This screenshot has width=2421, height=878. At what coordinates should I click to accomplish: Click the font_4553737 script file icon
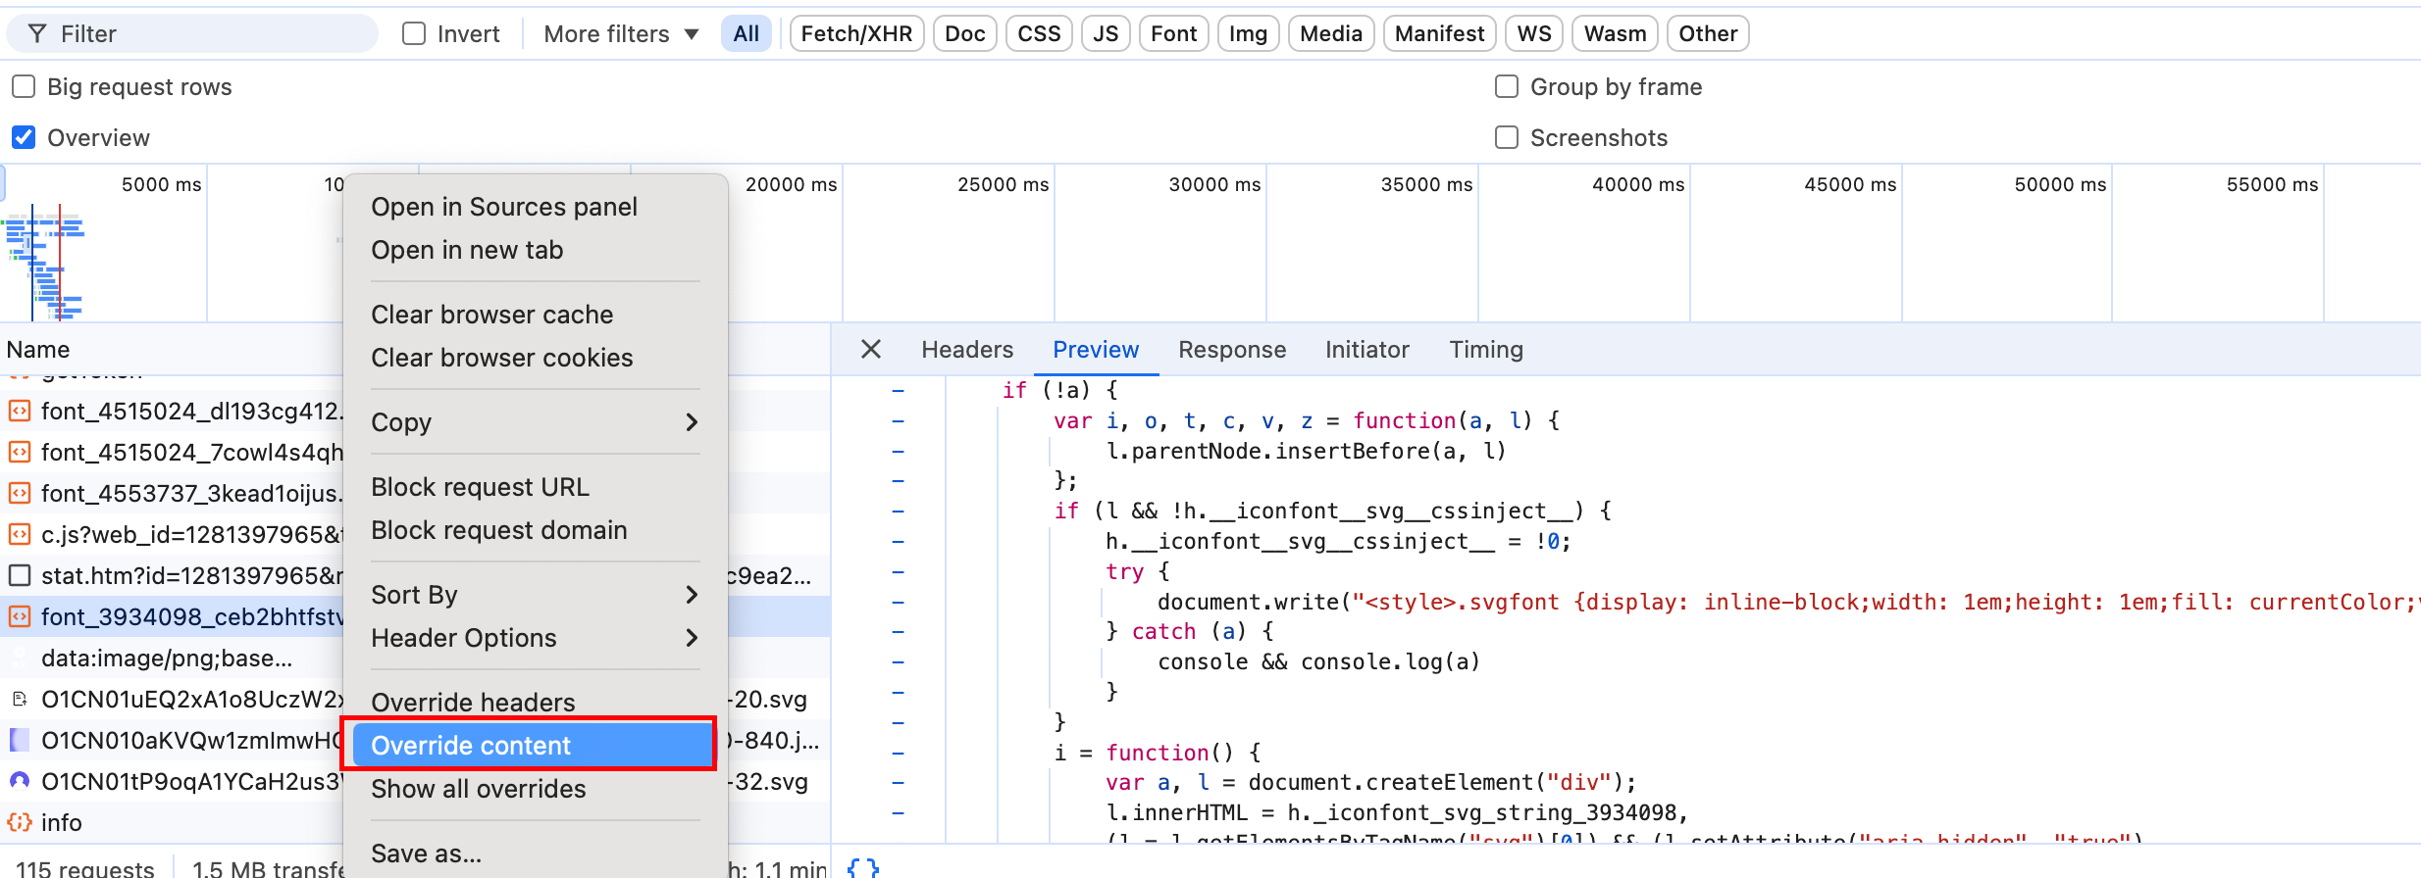click(x=20, y=493)
